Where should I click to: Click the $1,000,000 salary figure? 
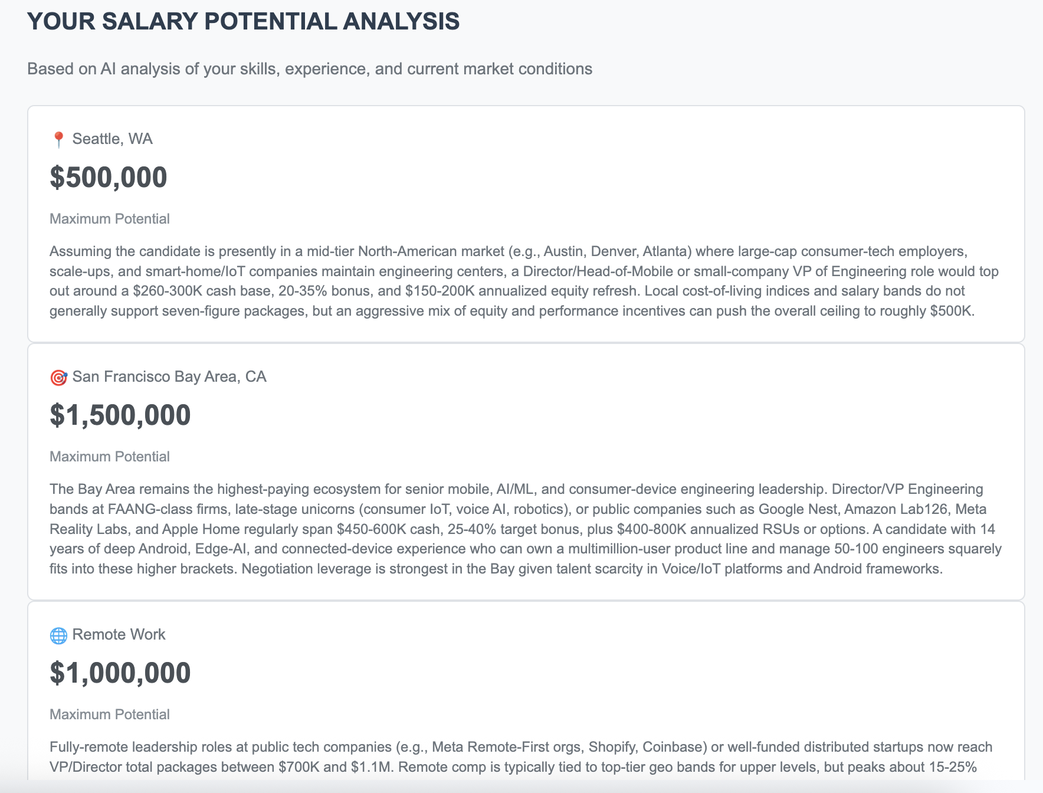pyautogui.click(x=120, y=673)
